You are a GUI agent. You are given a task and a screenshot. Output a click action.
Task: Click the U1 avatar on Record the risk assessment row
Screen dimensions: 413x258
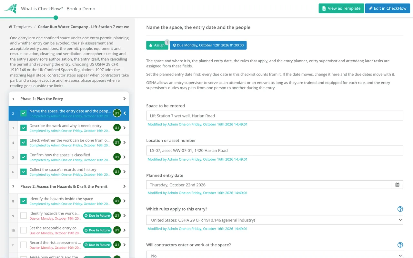117,245
